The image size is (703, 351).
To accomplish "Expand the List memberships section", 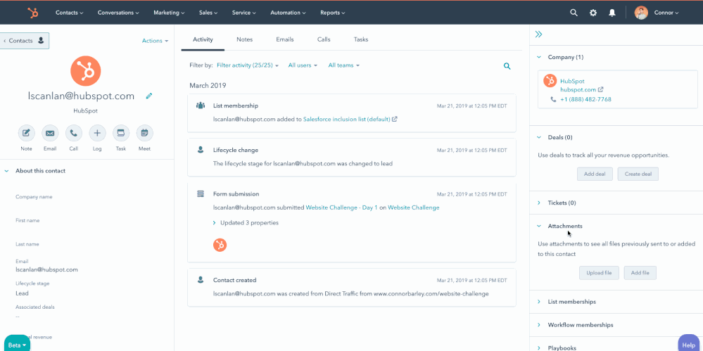I will pos(571,302).
